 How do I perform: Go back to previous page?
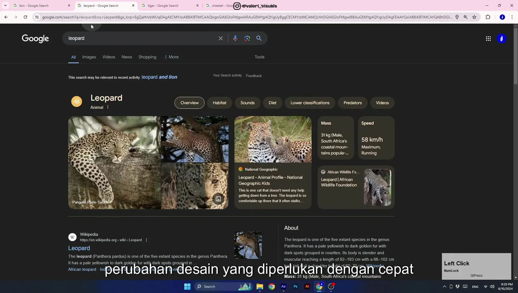coord(6,17)
